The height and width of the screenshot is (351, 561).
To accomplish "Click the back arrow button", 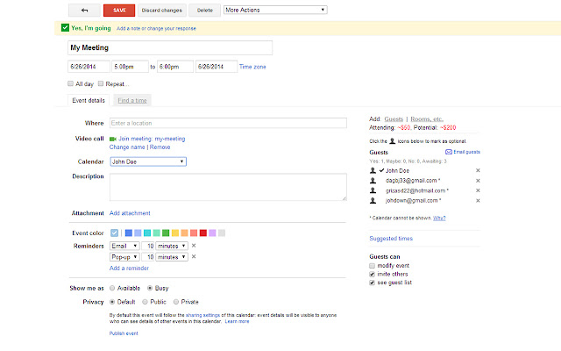I will click(x=84, y=11).
